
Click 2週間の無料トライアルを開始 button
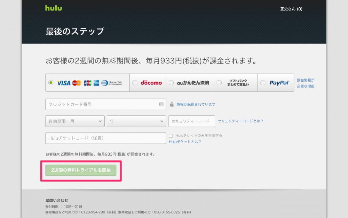tap(81, 170)
